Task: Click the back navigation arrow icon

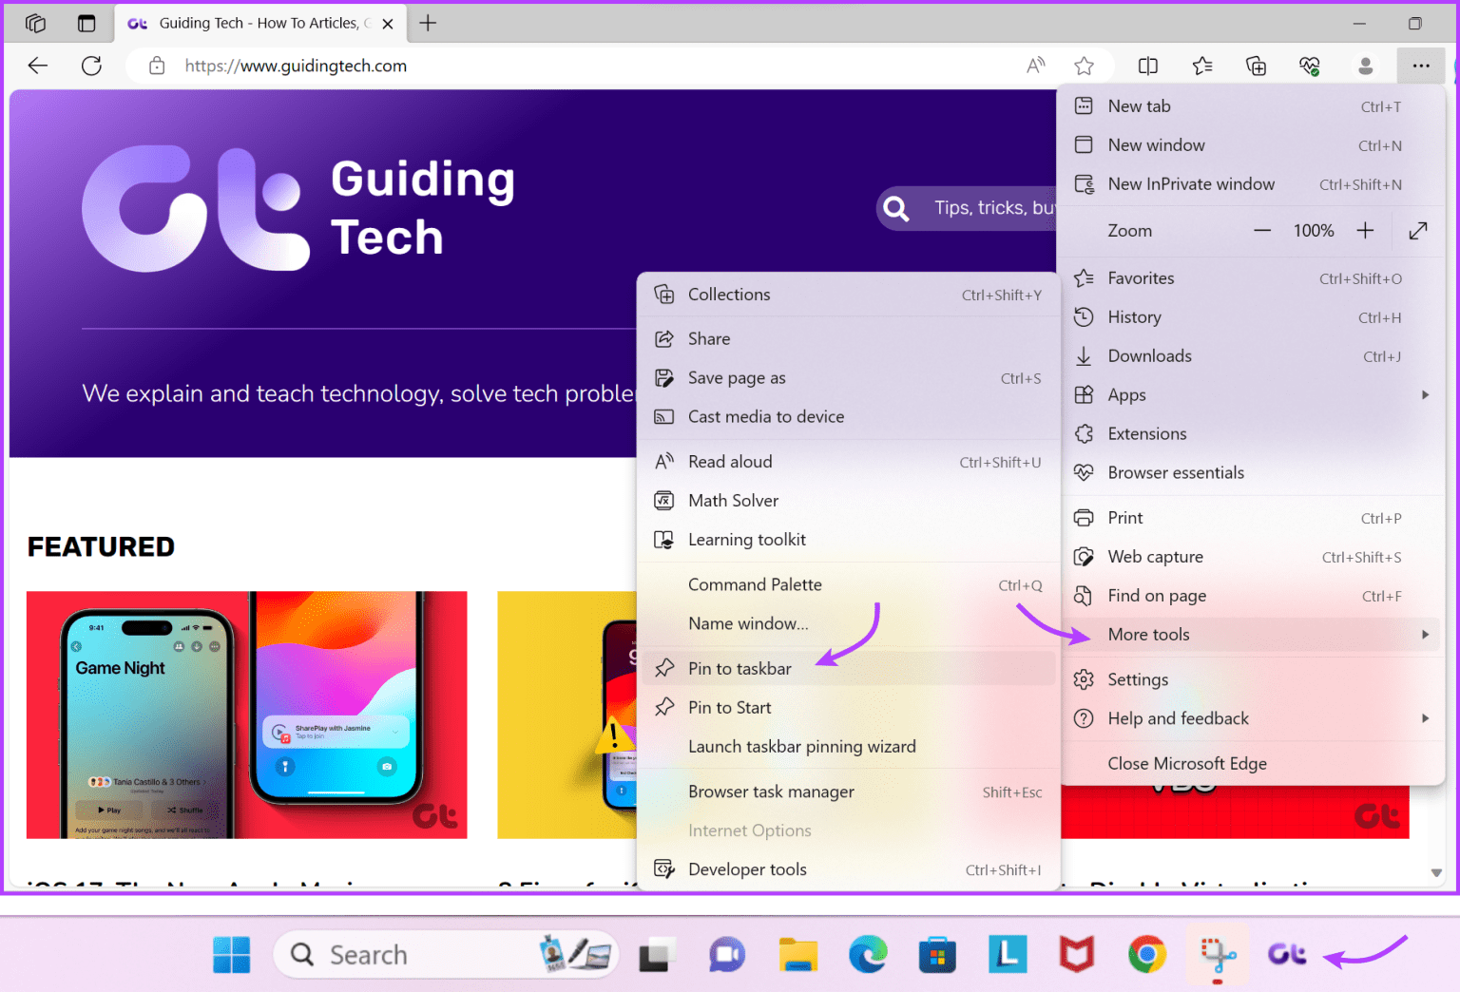Action: tap(37, 66)
